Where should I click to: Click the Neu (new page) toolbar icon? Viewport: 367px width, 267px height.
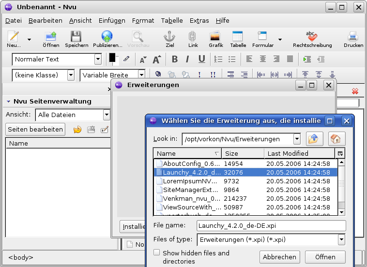(x=14, y=37)
